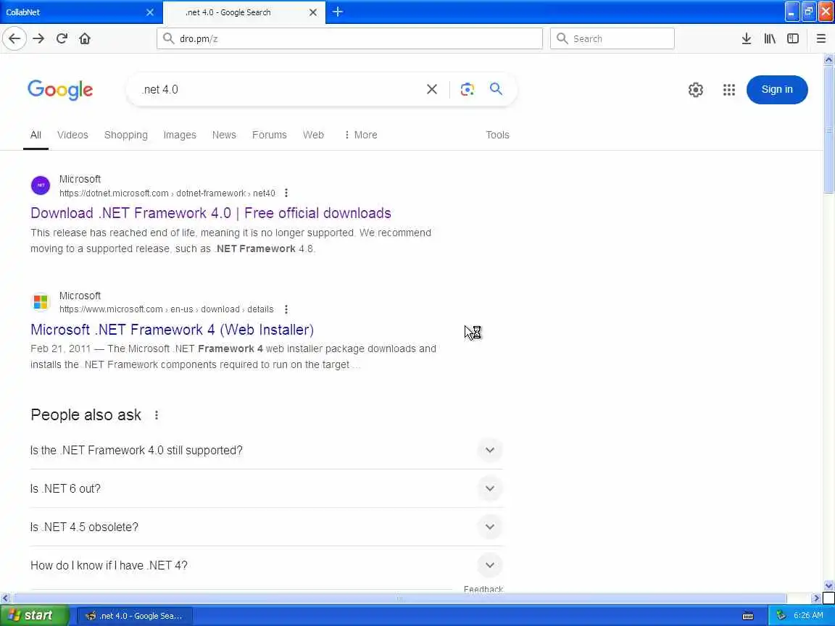Select the Firefox taskbar button
The image size is (835, 626).
135,616
